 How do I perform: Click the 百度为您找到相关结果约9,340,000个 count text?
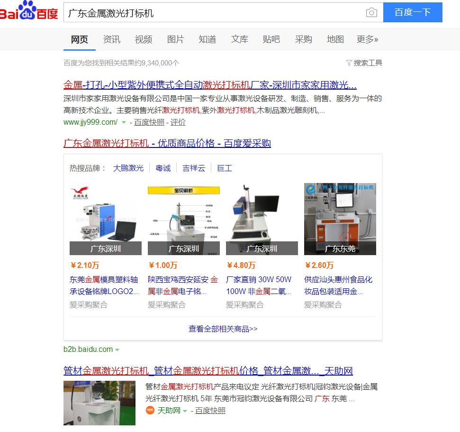[x=121, y=63]
